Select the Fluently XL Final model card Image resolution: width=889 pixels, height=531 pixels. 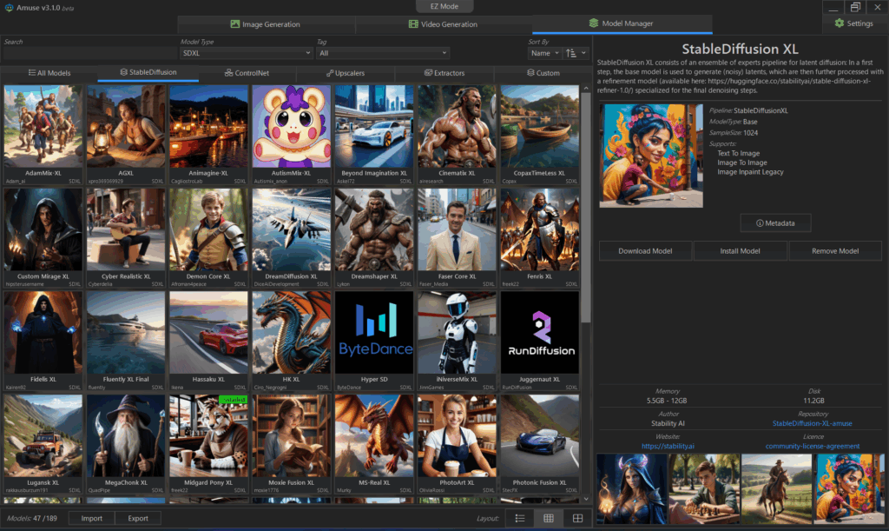(x=126, y=341)
